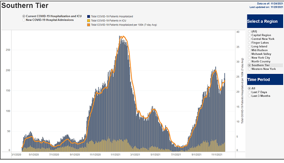Click the dark blue Patients Hospitalized legend swatch

tap(88, 16)
